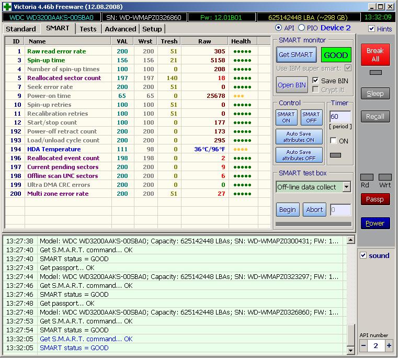Click Auto Save attributes OFF

299,155
